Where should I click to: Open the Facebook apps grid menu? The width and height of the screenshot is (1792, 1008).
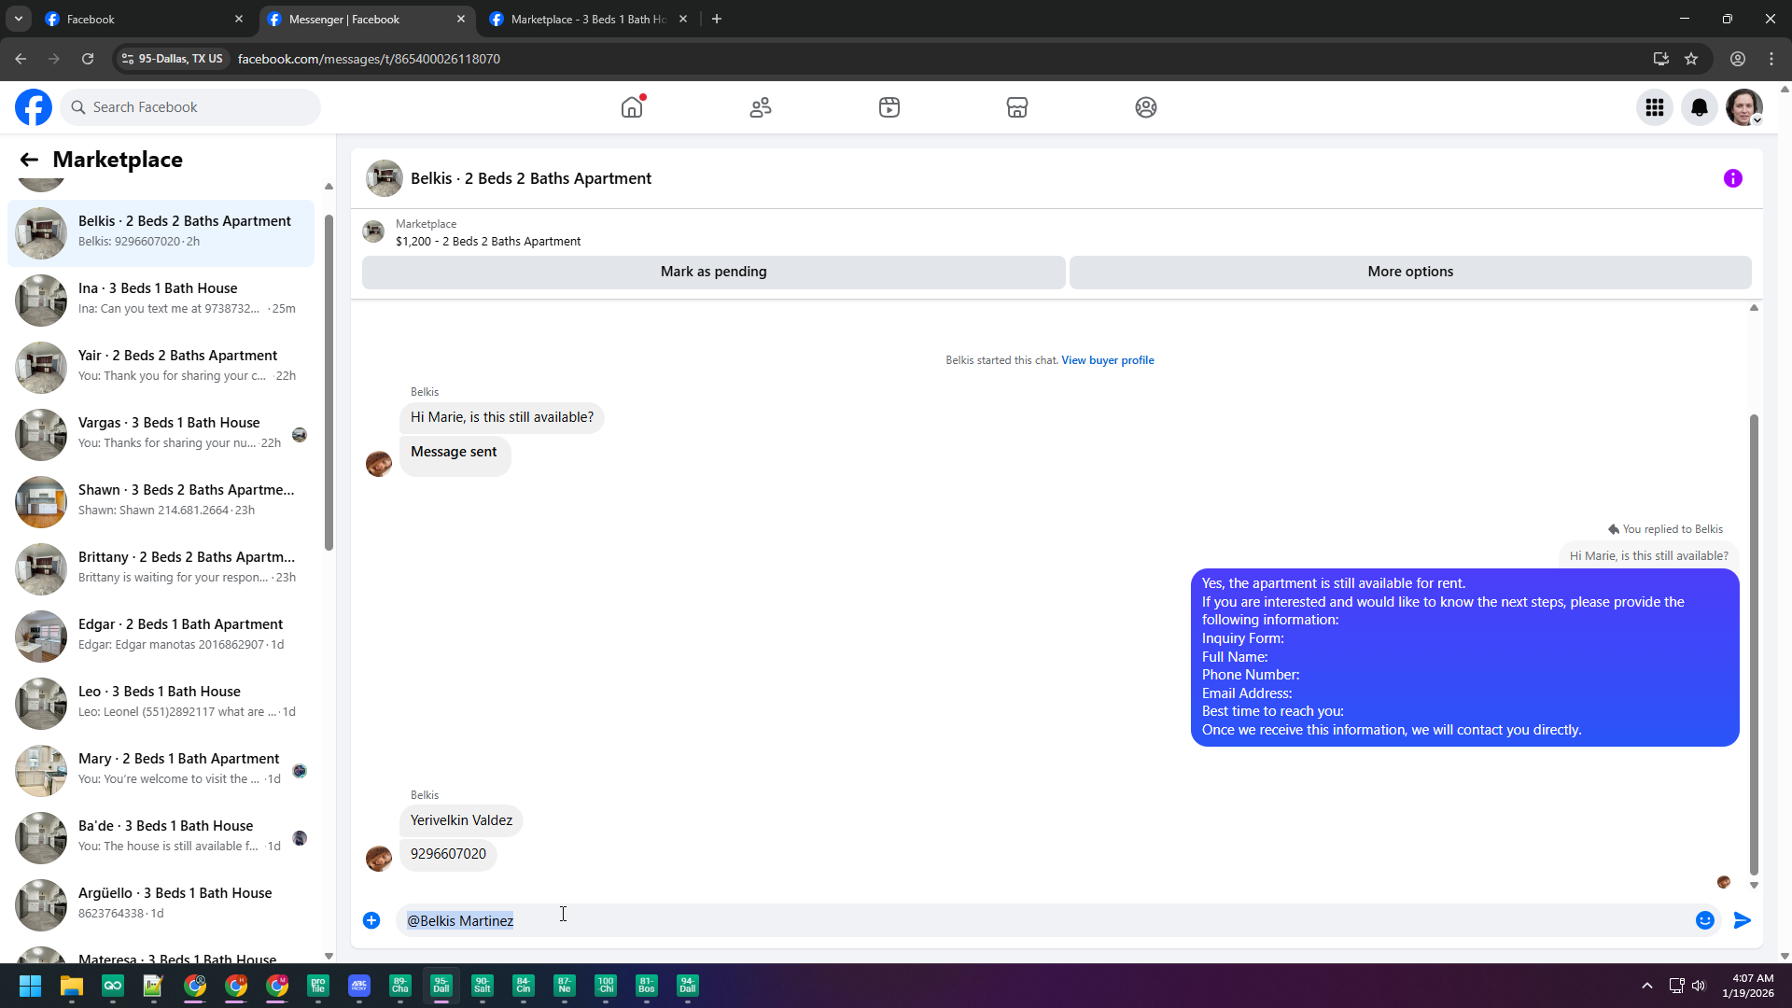click(1655, 107)
